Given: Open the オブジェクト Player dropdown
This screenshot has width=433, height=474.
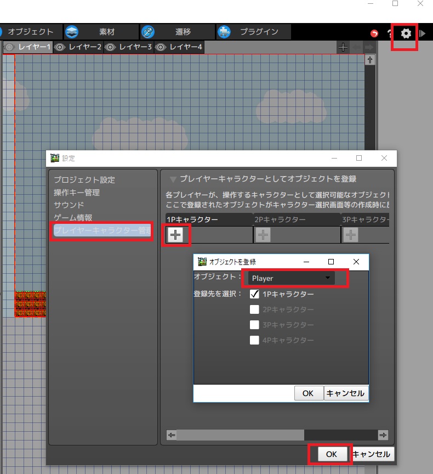Looking at the screenshot, I should coord(292,278).
